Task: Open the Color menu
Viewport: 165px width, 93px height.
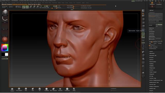Action: tap(9, 3)
